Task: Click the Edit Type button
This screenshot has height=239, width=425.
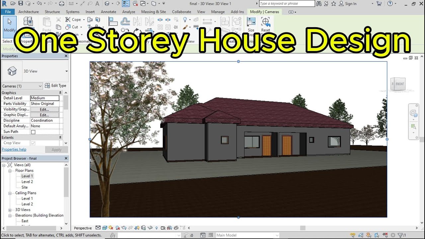Action: (x=55, y=86)
